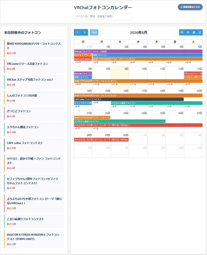Click DMフォトアワード event on 31日
This screenshot has width=207, height=255.
click(83, 55)
